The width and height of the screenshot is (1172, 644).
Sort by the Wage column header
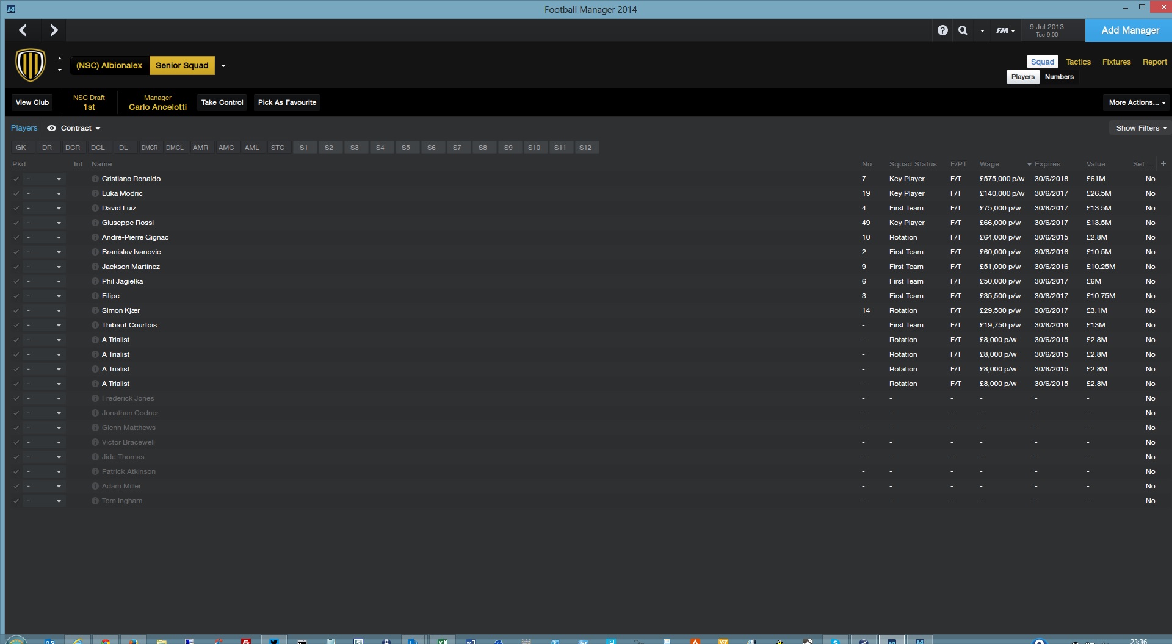(x=989, y=164)
